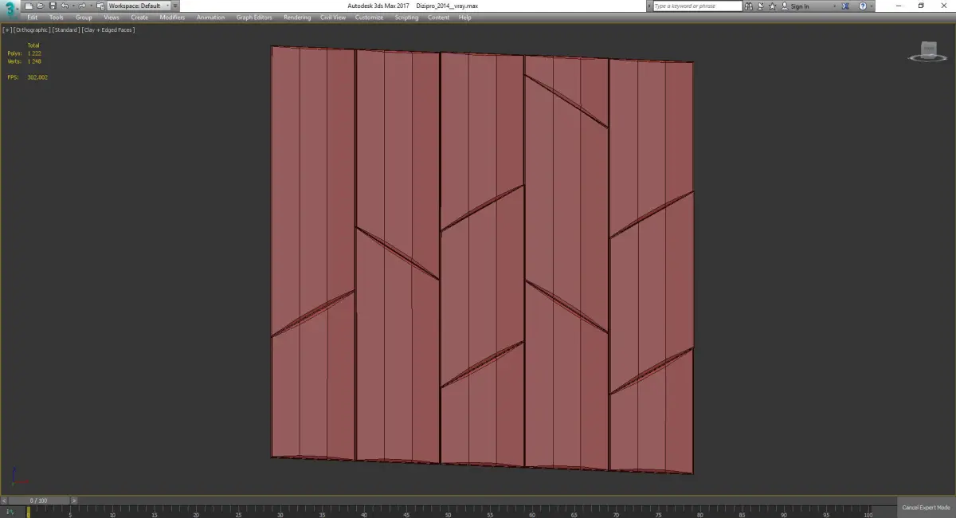Create a new scene file
This screenshot has width=956, height=518.
coord(29,6)
